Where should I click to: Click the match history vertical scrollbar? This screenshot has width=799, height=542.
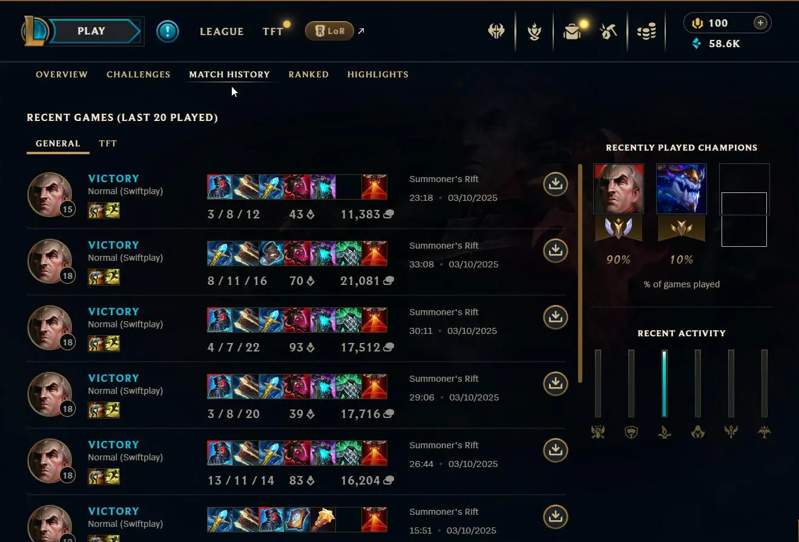[580, 273]
